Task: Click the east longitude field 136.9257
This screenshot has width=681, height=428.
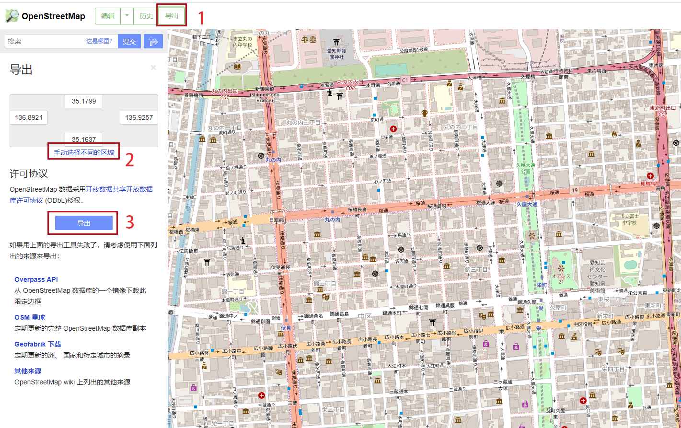Action: (139, 117)
